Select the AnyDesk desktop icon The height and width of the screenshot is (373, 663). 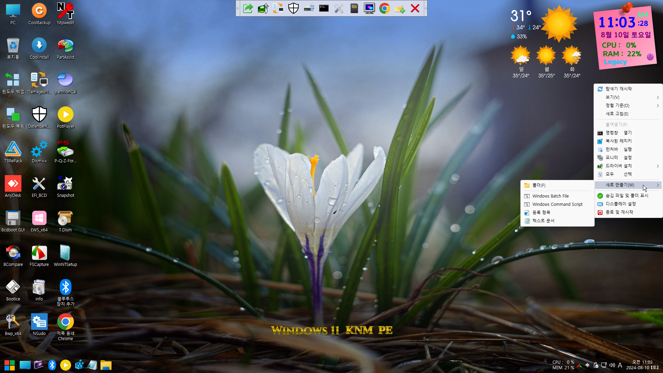(x=13, y=187)
